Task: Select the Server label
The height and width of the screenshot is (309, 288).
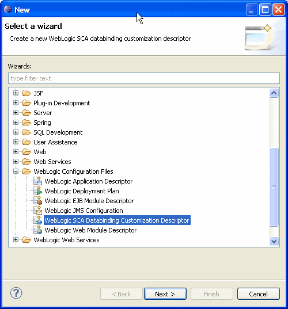Action: 43,113
